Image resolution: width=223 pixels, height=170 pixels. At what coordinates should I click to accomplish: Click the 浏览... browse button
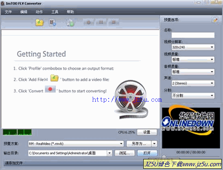[x=125, y=153]
